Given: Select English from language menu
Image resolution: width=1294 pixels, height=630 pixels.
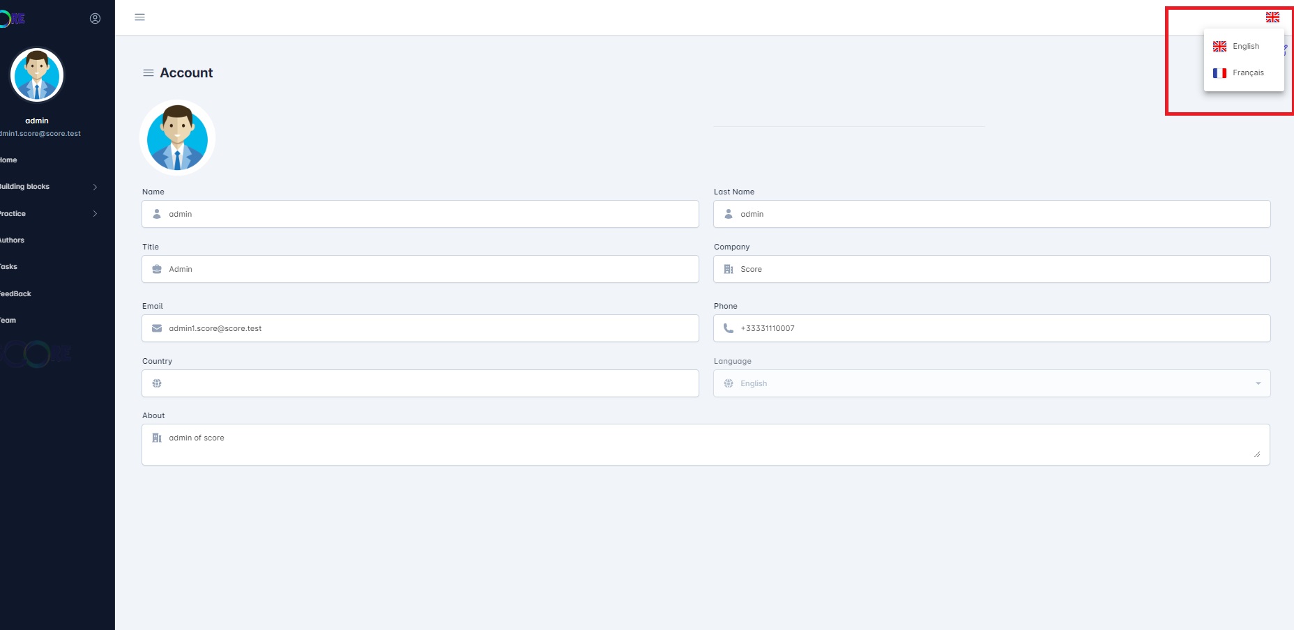Looking at the screenshot, I should coord(1244,47).
